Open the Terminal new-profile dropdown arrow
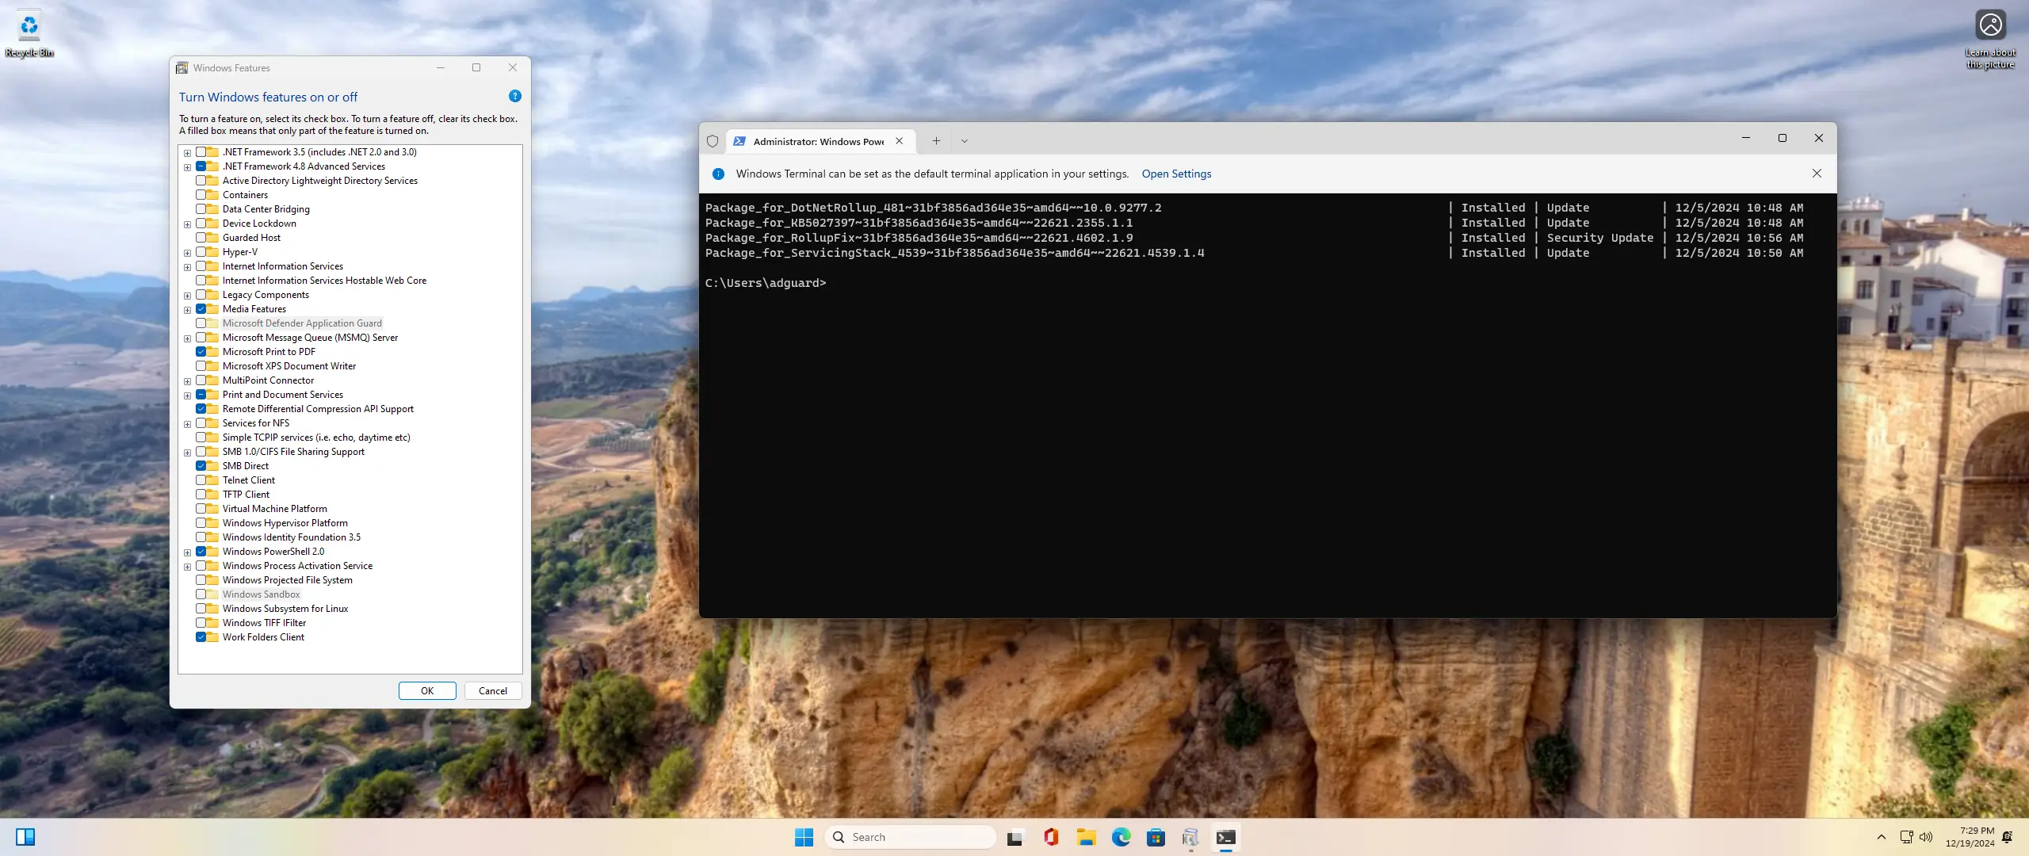This screenshot has height=856, width=2029. tap(965, 141)
